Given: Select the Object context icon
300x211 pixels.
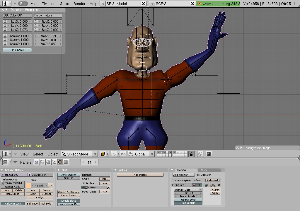Looking at the screenshot, I should click(x=54, y=162).
